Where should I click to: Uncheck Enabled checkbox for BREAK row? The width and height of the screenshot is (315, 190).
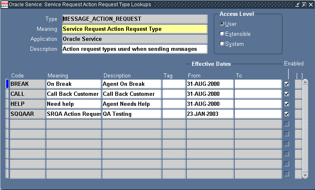[287, 84]
